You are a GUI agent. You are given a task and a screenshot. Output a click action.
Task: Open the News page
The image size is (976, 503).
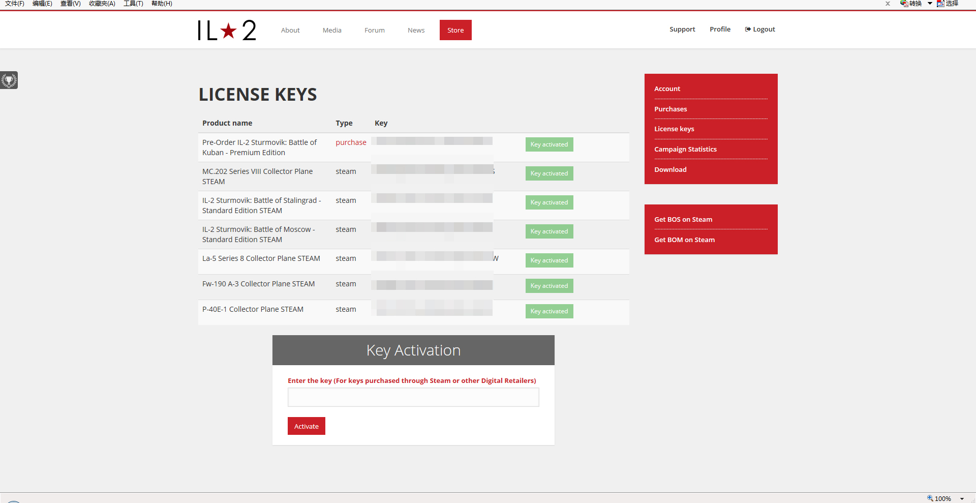pyautogui.click(x=416, y=30)
